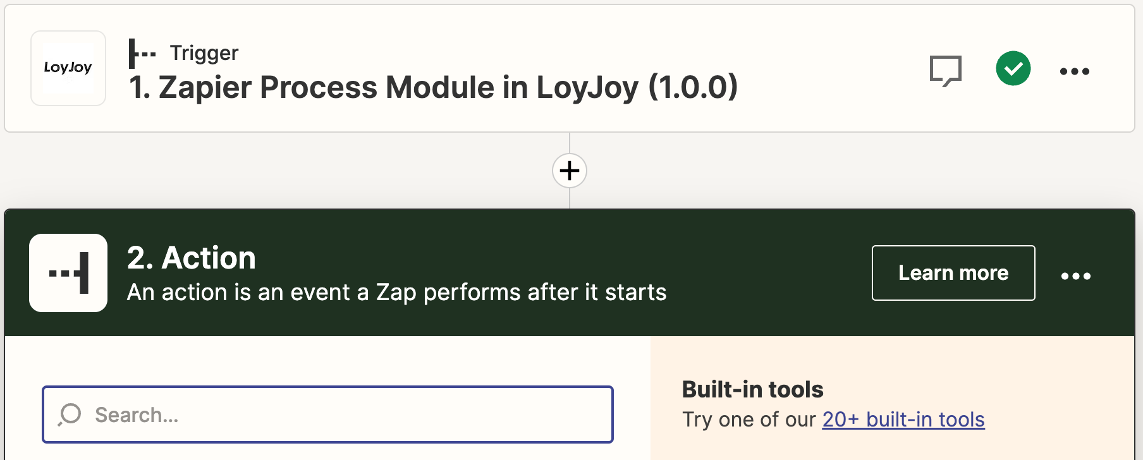Screen dimensions: 1143x460
Task: Click the Trigger label text
Action: click(x=204, y=53)
